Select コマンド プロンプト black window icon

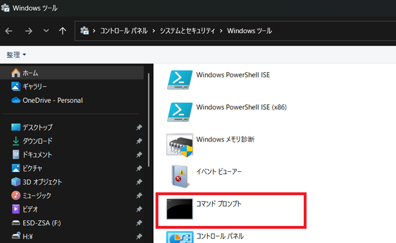point(179,209)
